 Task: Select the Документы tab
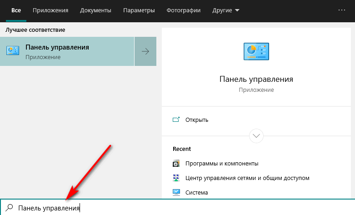[95, 10]
